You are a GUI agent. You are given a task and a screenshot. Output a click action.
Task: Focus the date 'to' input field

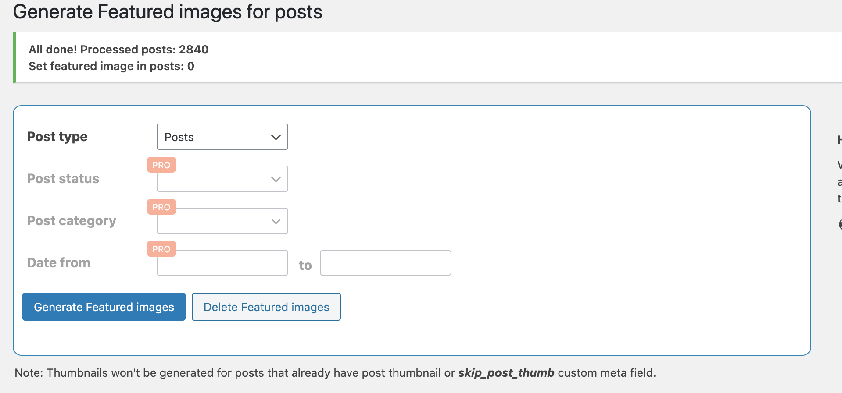pos(386,263)
